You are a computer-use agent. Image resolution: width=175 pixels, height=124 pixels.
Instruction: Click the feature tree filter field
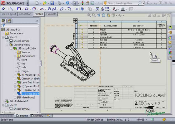(x=20, y=25)
